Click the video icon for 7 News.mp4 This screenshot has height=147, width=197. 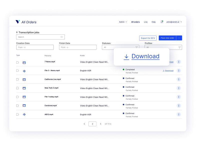point(24,63)
